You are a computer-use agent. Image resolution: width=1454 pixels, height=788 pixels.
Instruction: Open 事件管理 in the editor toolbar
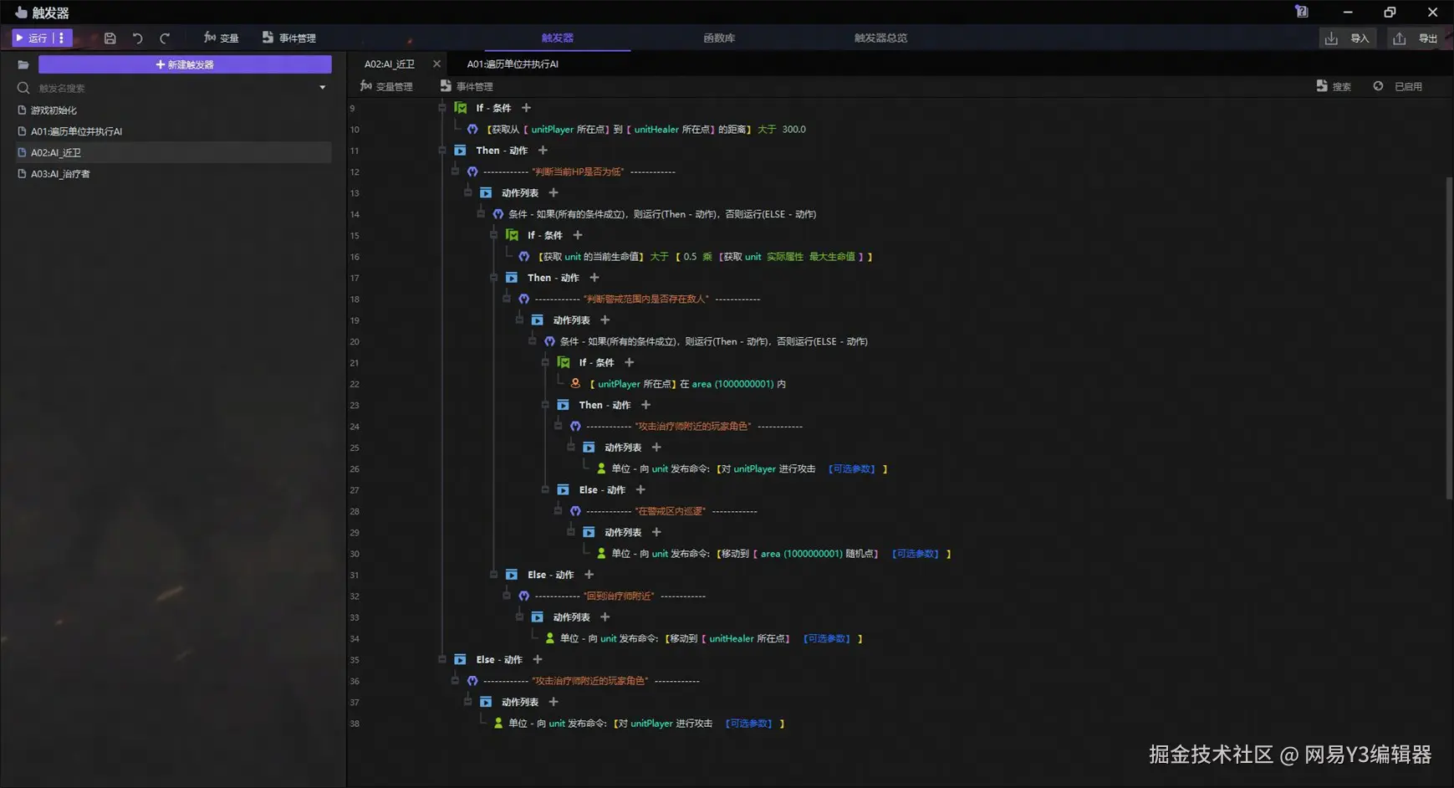(x=467, y=86)
